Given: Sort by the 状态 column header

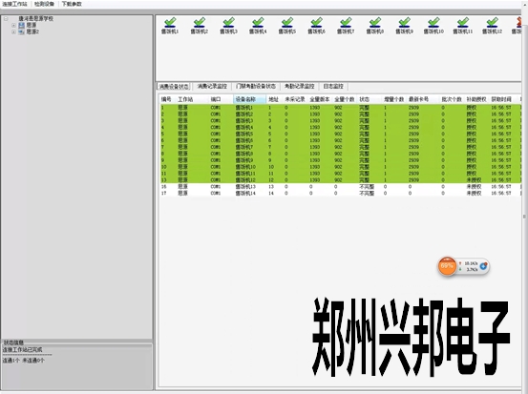Looking at the screenshot, I should 370,99.
